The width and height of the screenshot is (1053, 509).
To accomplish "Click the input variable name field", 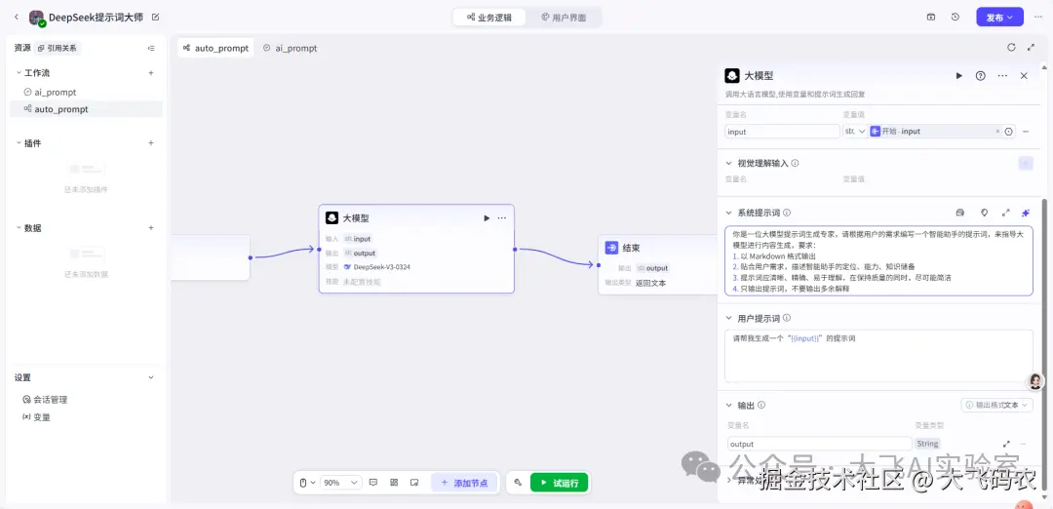I will 782,132.
